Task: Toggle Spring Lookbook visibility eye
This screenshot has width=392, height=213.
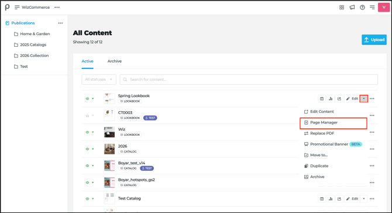Action: coord(87,98)
